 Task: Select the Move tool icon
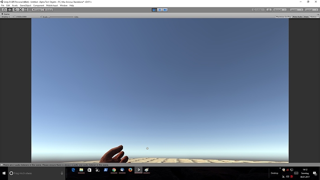[x=10, y=10]
